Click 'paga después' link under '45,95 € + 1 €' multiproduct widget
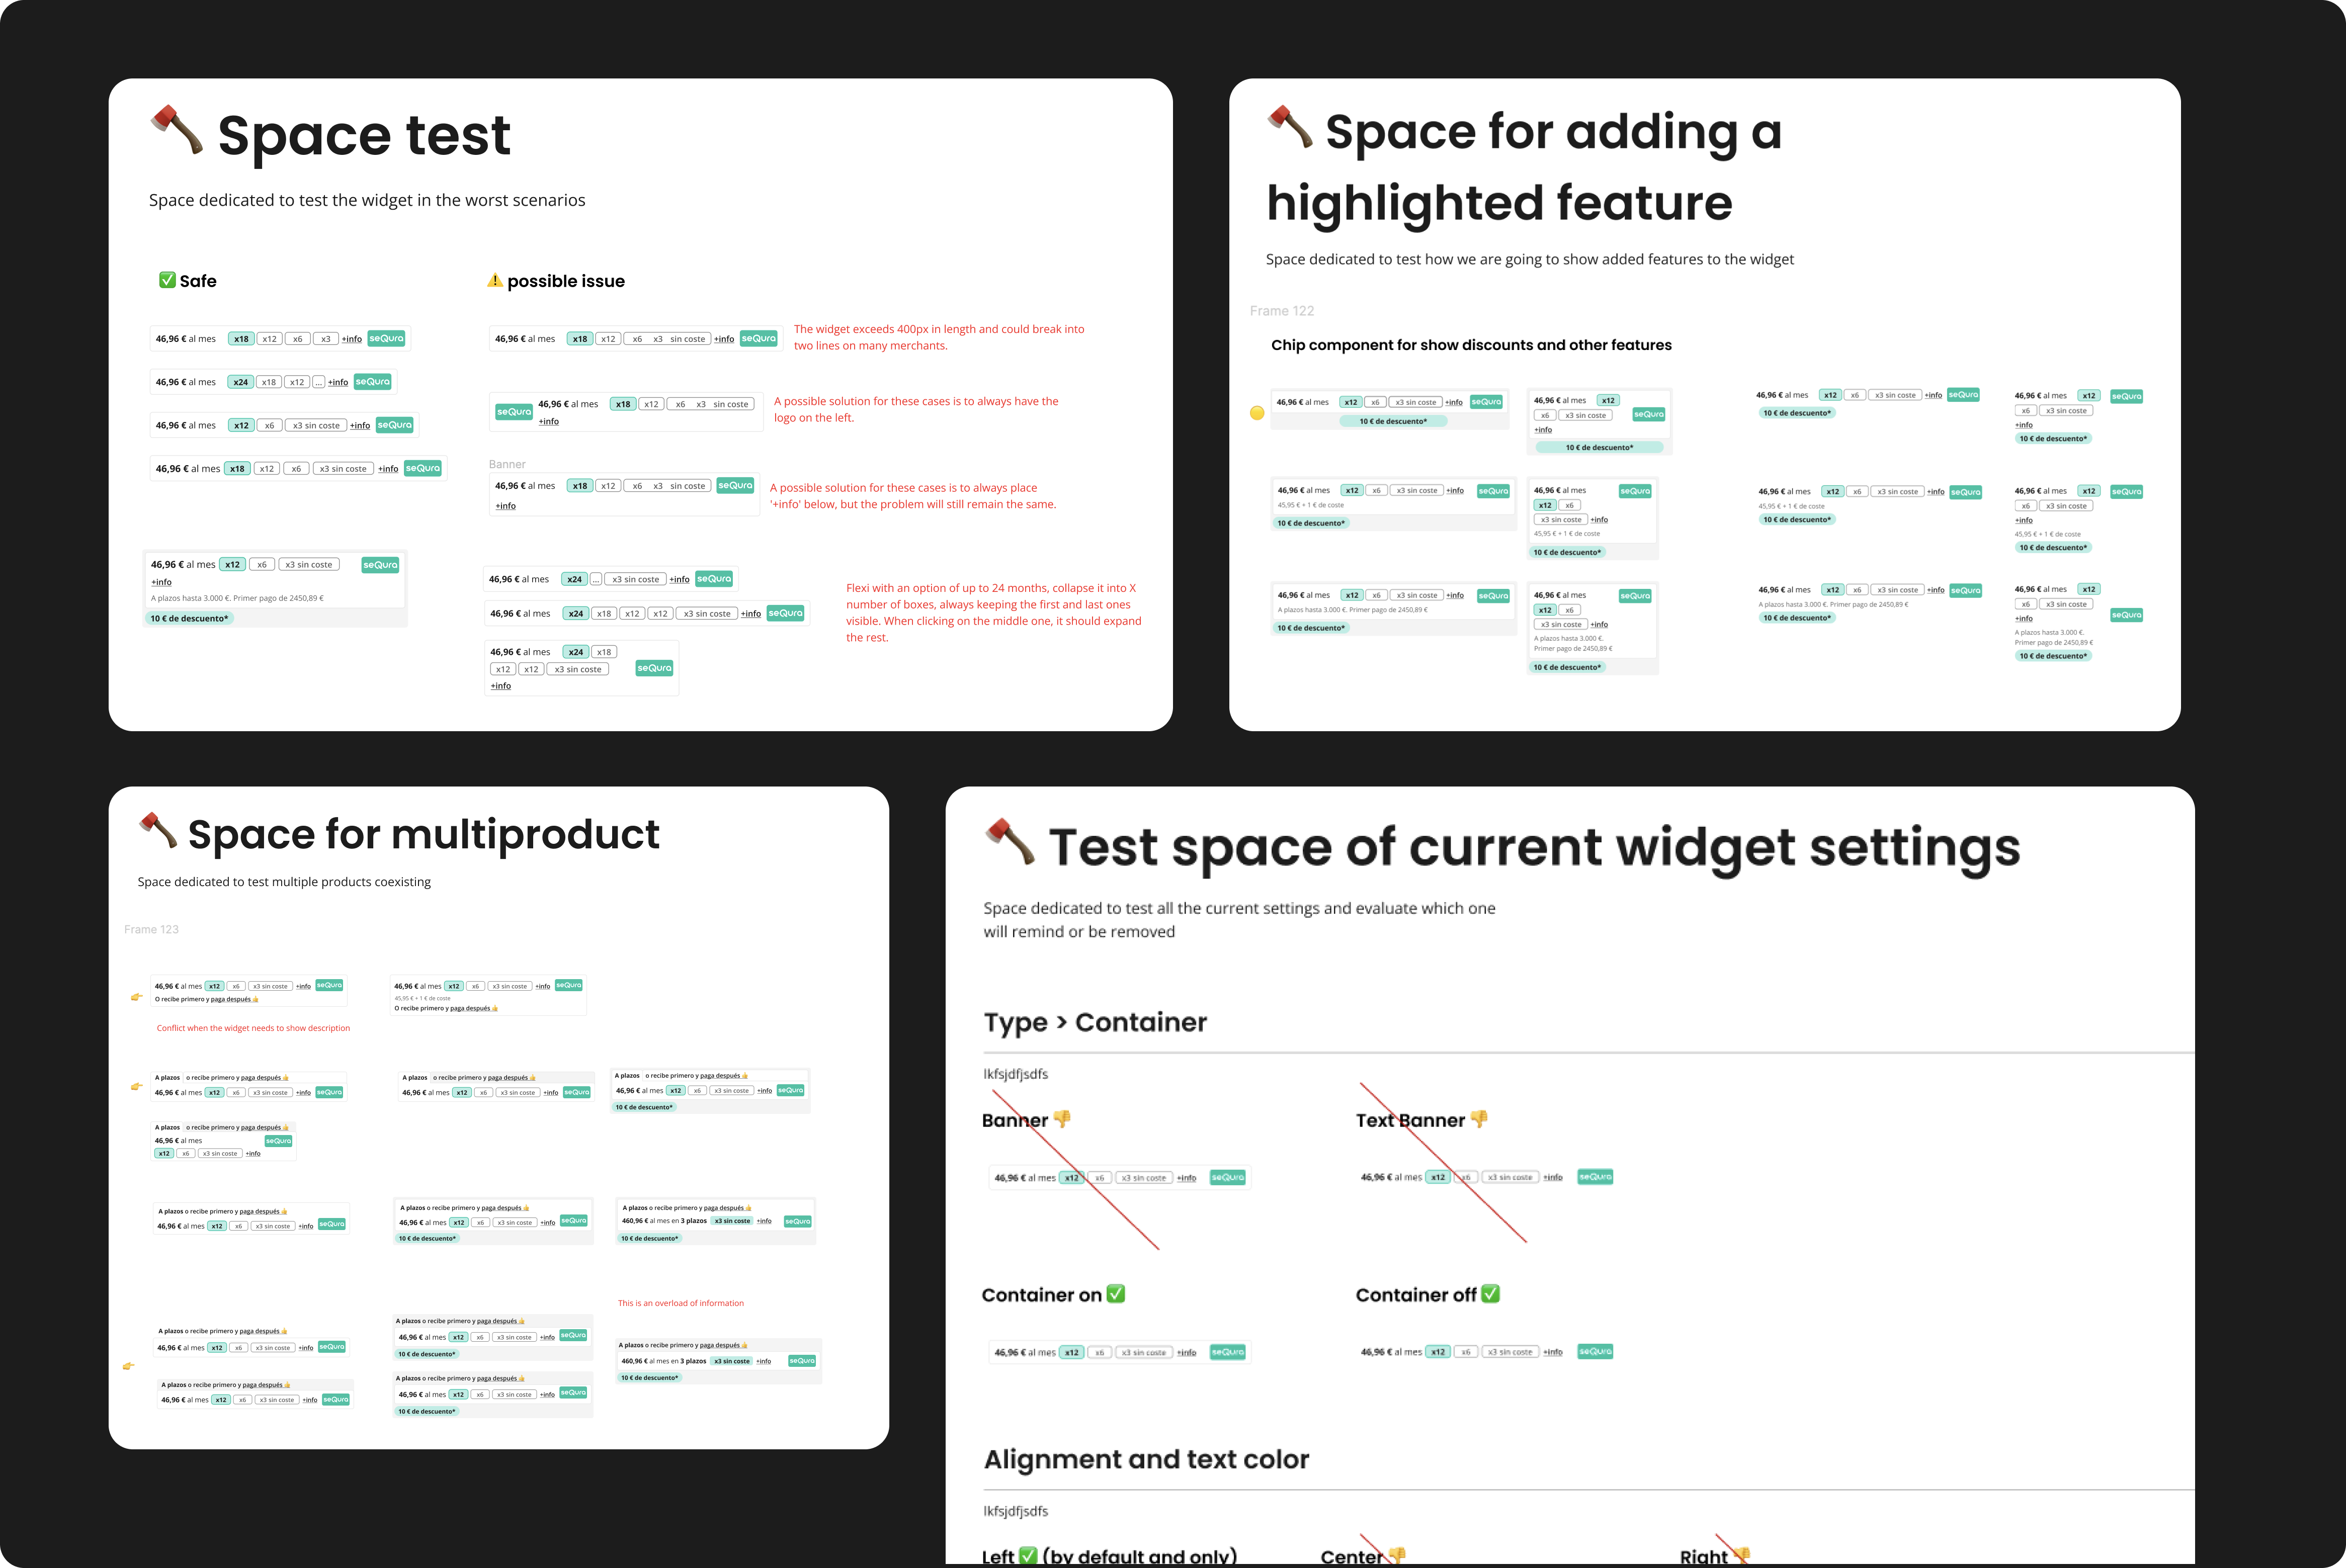This screenshot has height=1568, width=2346. (470, 1008)
